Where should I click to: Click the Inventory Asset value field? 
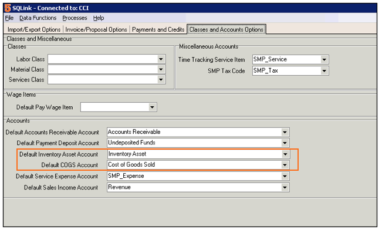click(x=198, y=154)
